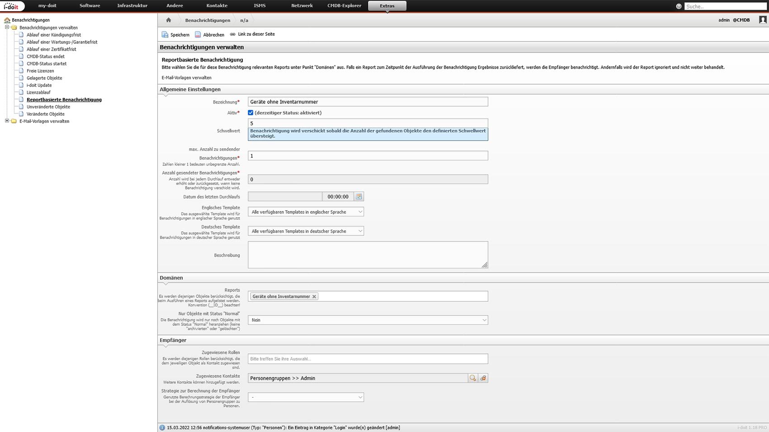769x432 pixels.
Task: Click the search bar icon
Action: (x=679, y=6)
